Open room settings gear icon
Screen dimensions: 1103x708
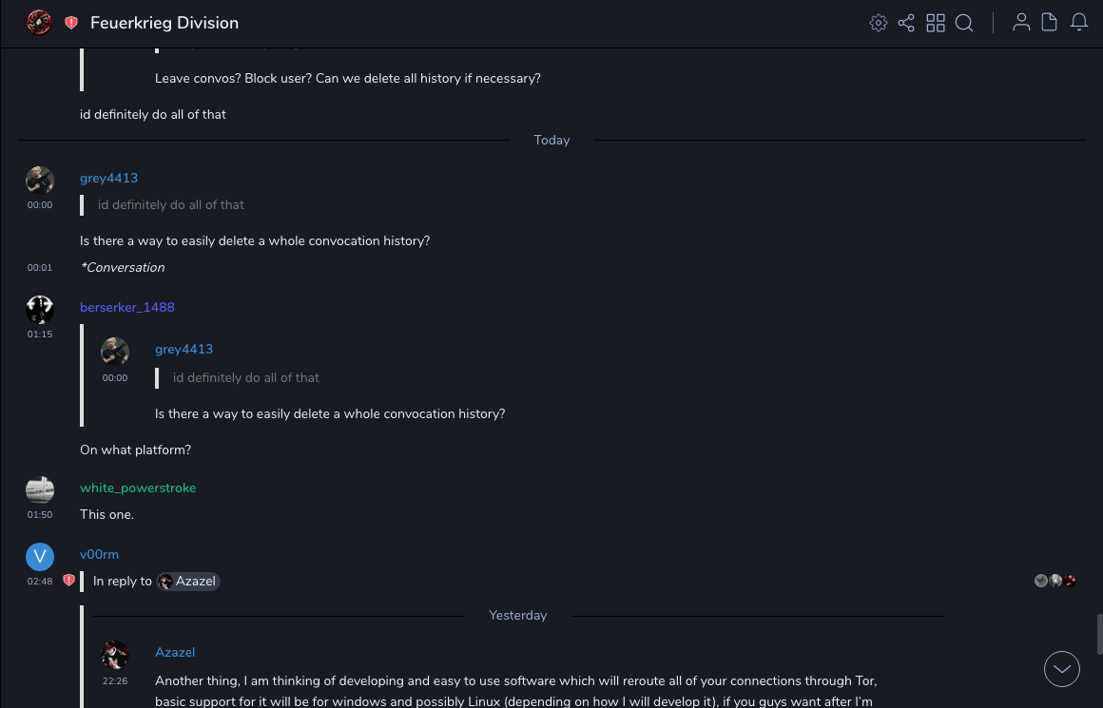879,23
